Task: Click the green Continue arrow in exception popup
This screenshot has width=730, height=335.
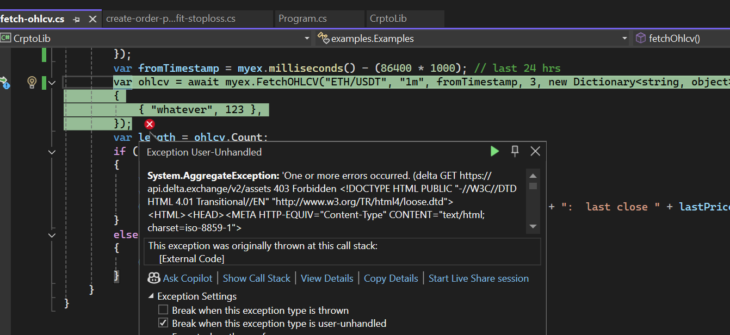Action: 494,151
